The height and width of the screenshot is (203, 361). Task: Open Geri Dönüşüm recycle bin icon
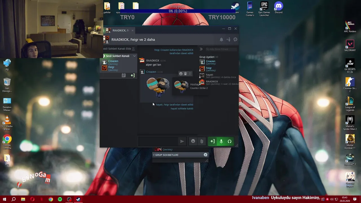(x=7, y=85)
